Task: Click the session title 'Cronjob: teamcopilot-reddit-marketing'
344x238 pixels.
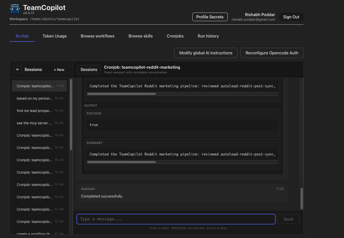Action: 142,67
